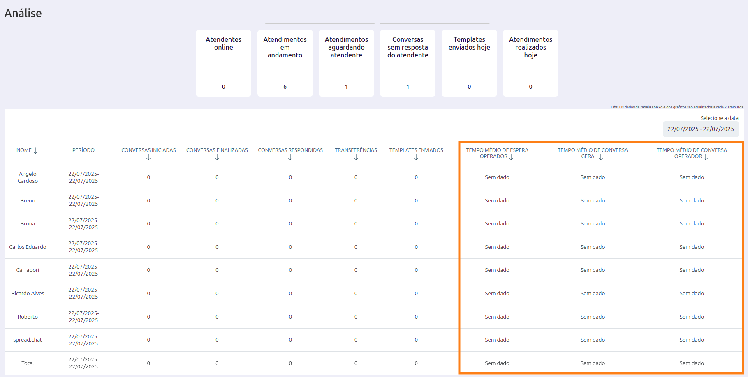
Task: Click the Templates enviados hoje card
Action: [469, 63]
